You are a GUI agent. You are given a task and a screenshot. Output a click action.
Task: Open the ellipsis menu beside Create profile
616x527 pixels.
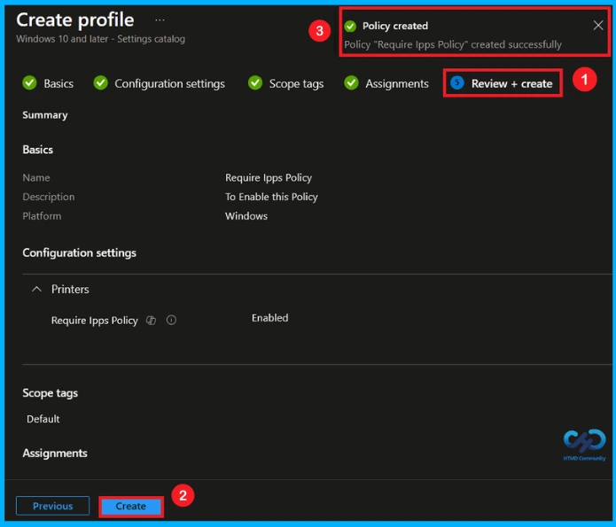tap(160, 19)
